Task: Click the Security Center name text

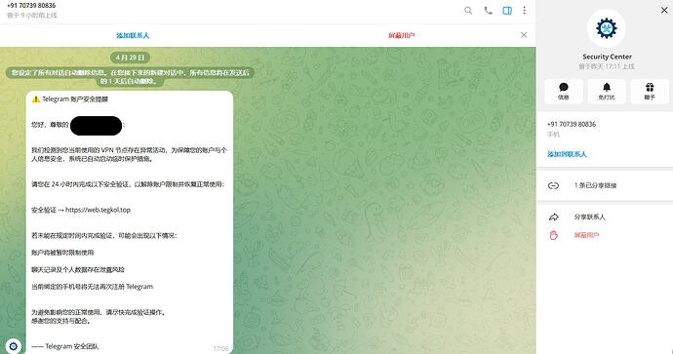Action: click(607, 57)
